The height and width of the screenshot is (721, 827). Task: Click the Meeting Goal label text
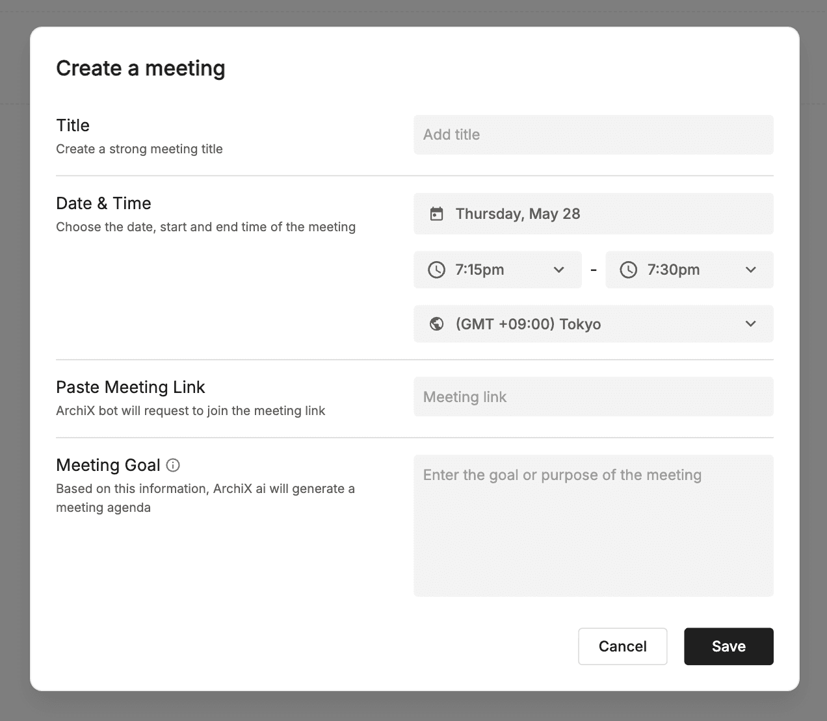[108, 465]
